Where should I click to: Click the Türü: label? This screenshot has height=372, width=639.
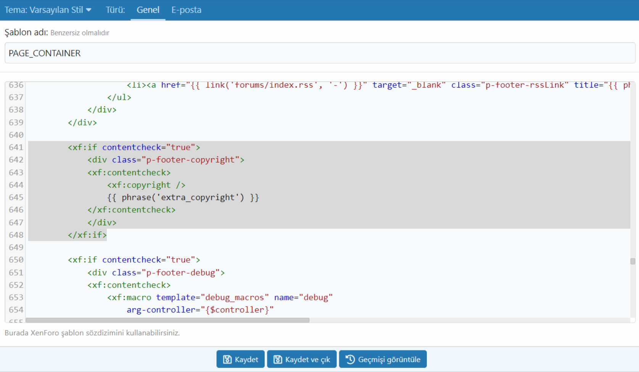115,10
